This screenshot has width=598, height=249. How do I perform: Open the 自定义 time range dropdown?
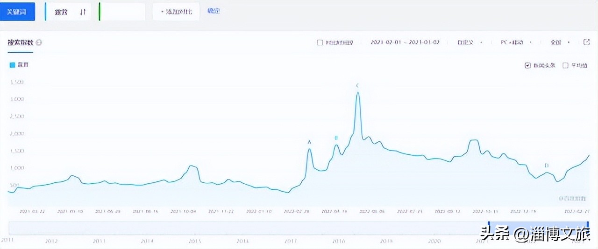coord(470,42)
